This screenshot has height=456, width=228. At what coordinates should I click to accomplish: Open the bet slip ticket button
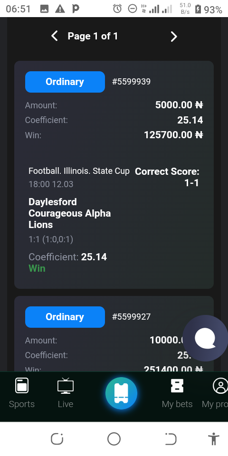[121, 393]
